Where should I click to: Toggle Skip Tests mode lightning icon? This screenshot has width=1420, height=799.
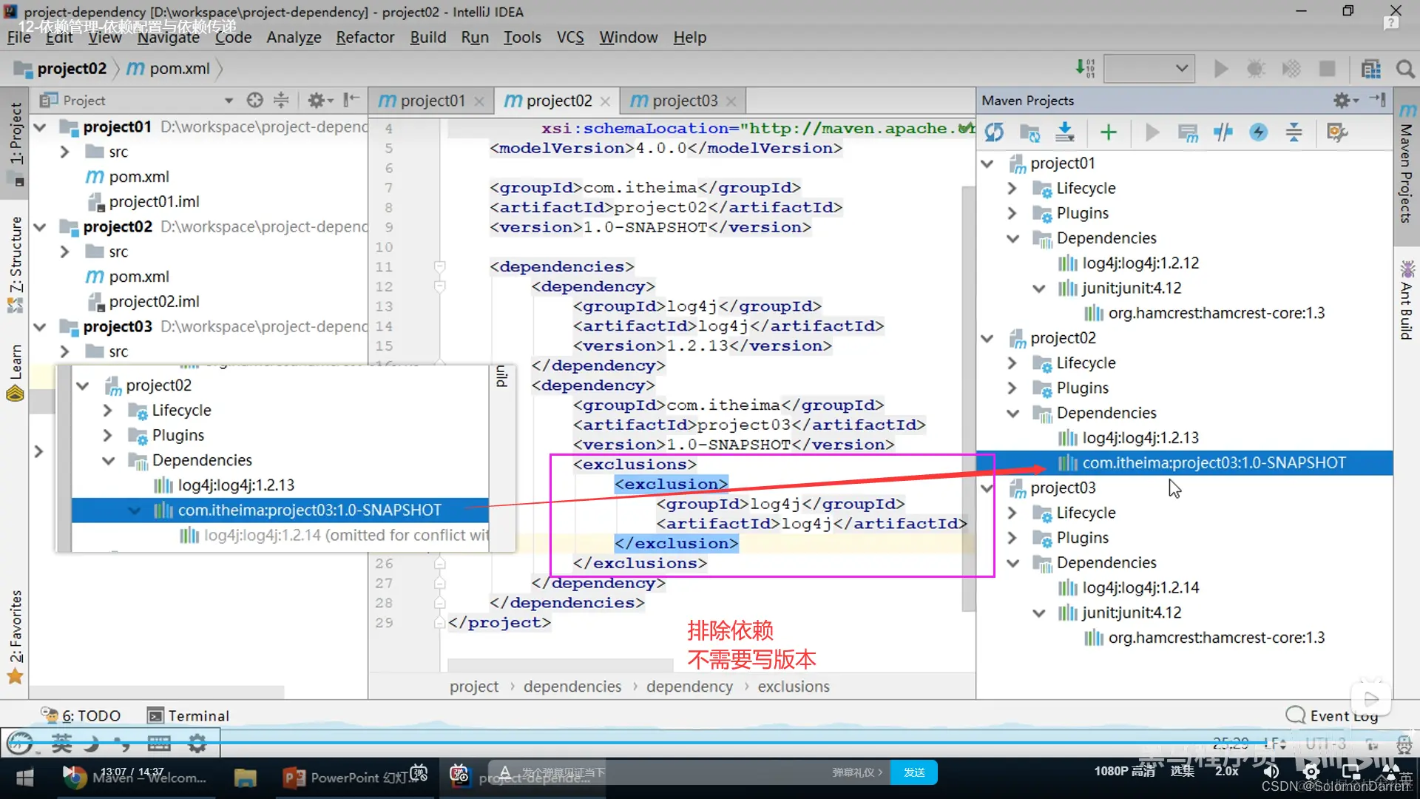click(x=1258, y=132)
